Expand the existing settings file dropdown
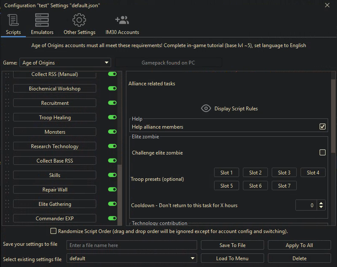Screen dimensions: 337x267 132,259
